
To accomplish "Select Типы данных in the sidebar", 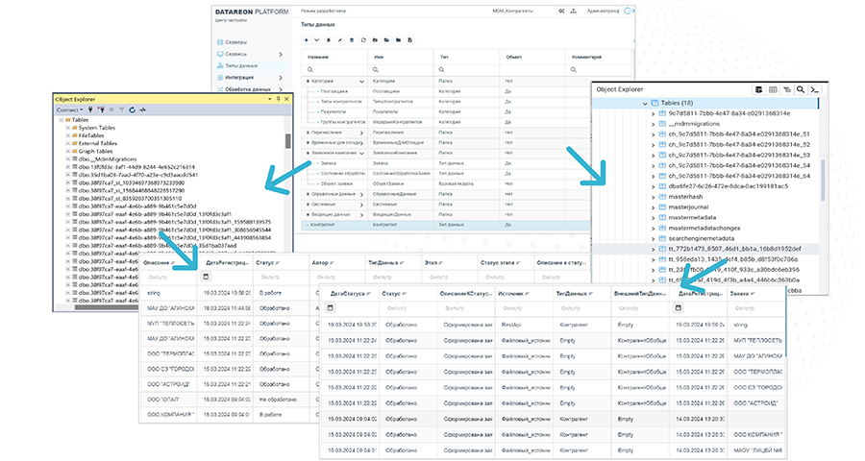I will pos(241,66).
